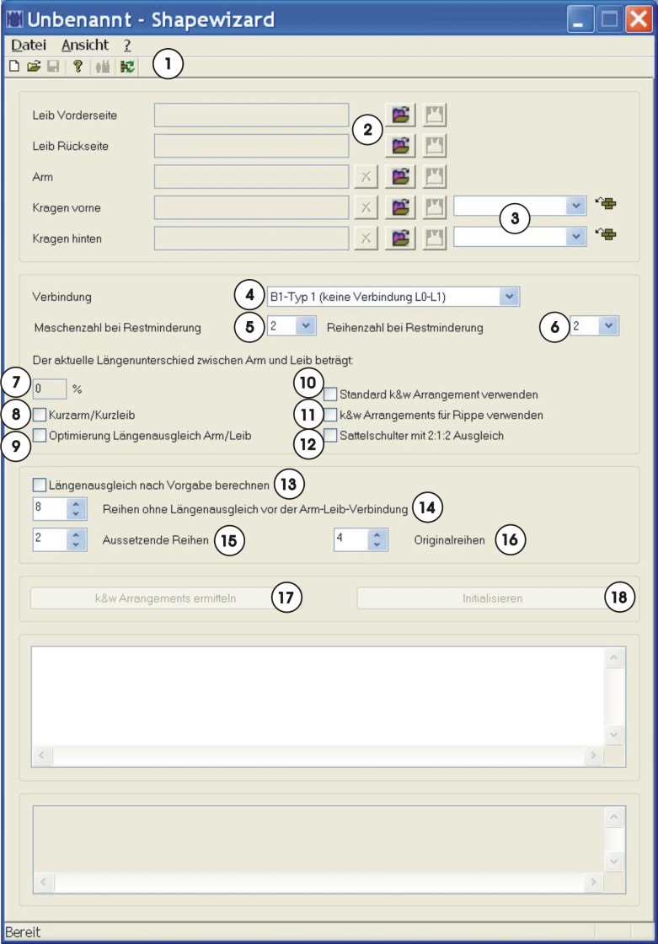The image size is (658, 944).
Task: Open the Reihenzahl bei Restminderung dropdown
Action: (x=608, y=326)
